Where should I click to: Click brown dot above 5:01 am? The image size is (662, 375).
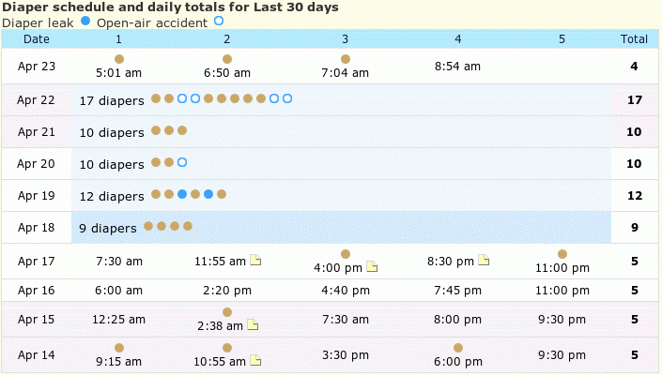click(x=119, y=59)
